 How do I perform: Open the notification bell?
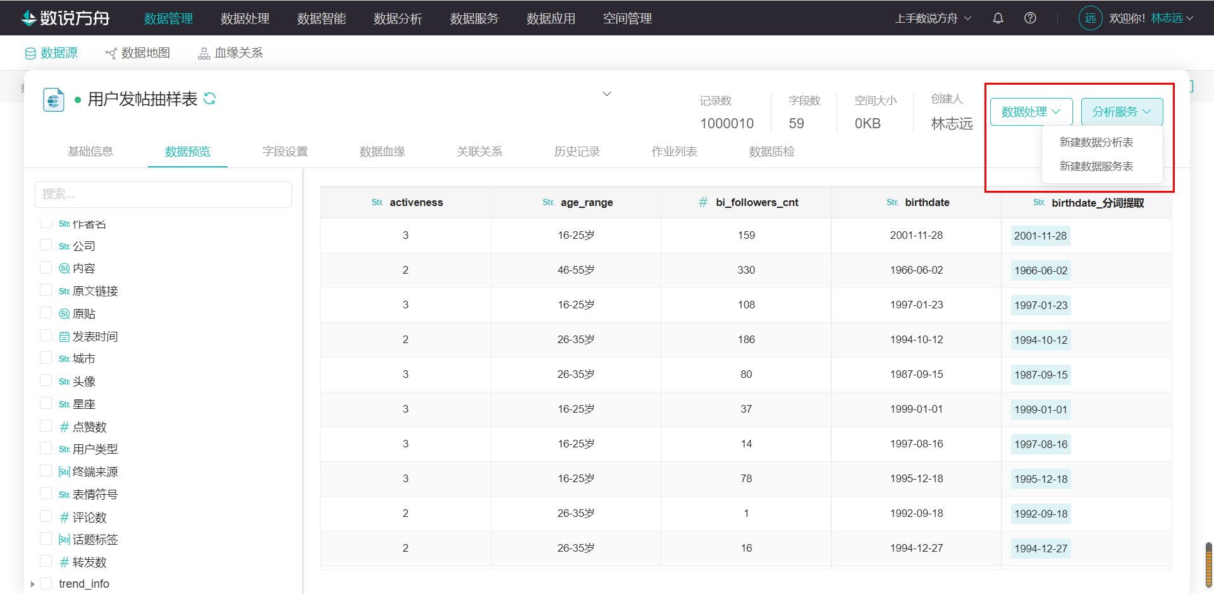tap(998, 18)
